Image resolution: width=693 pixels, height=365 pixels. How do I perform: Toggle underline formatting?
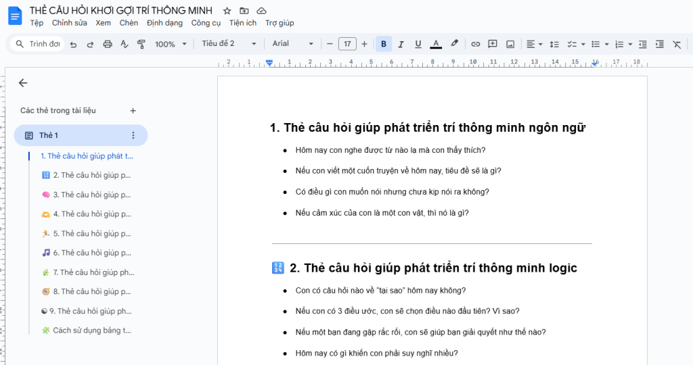418,44
